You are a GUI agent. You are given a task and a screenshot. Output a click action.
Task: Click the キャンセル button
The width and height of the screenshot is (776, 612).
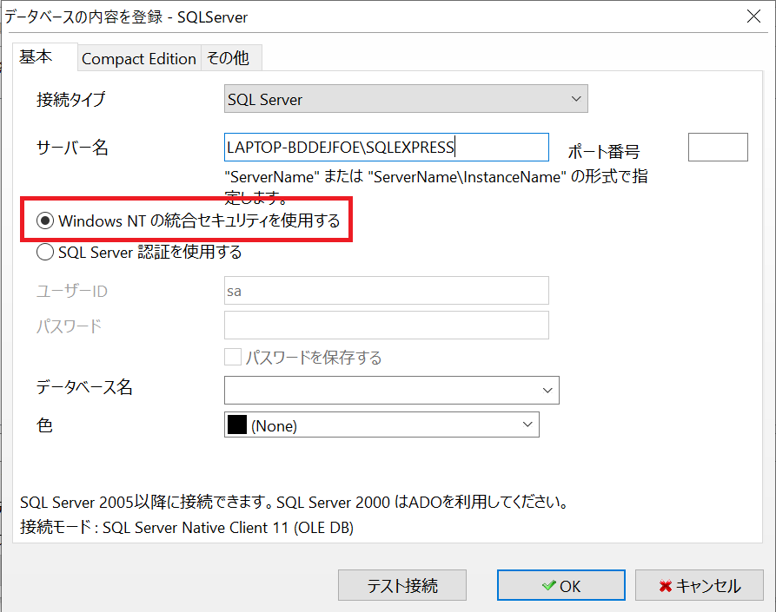point(700,585)
